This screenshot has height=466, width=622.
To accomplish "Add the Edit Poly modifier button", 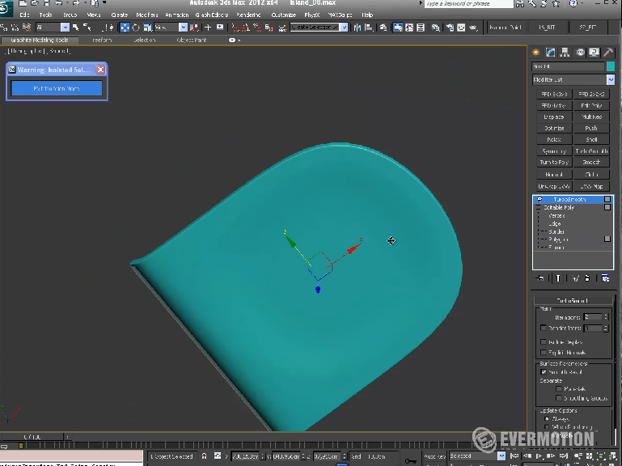I will [591, 106].
